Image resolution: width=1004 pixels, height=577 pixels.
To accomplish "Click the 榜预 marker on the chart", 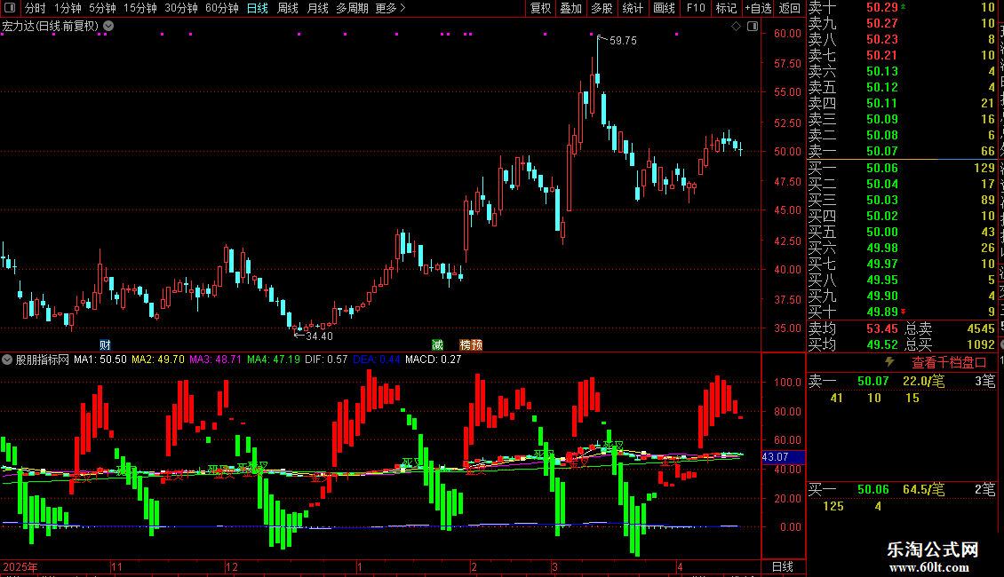I will tap(471, 344).
